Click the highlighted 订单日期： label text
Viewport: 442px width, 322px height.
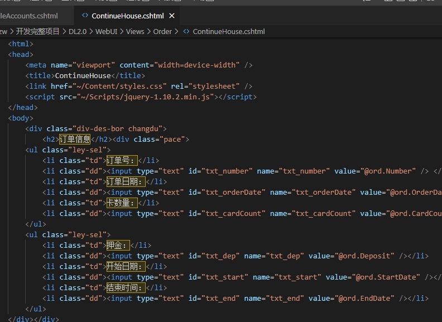tap(125, 182)
